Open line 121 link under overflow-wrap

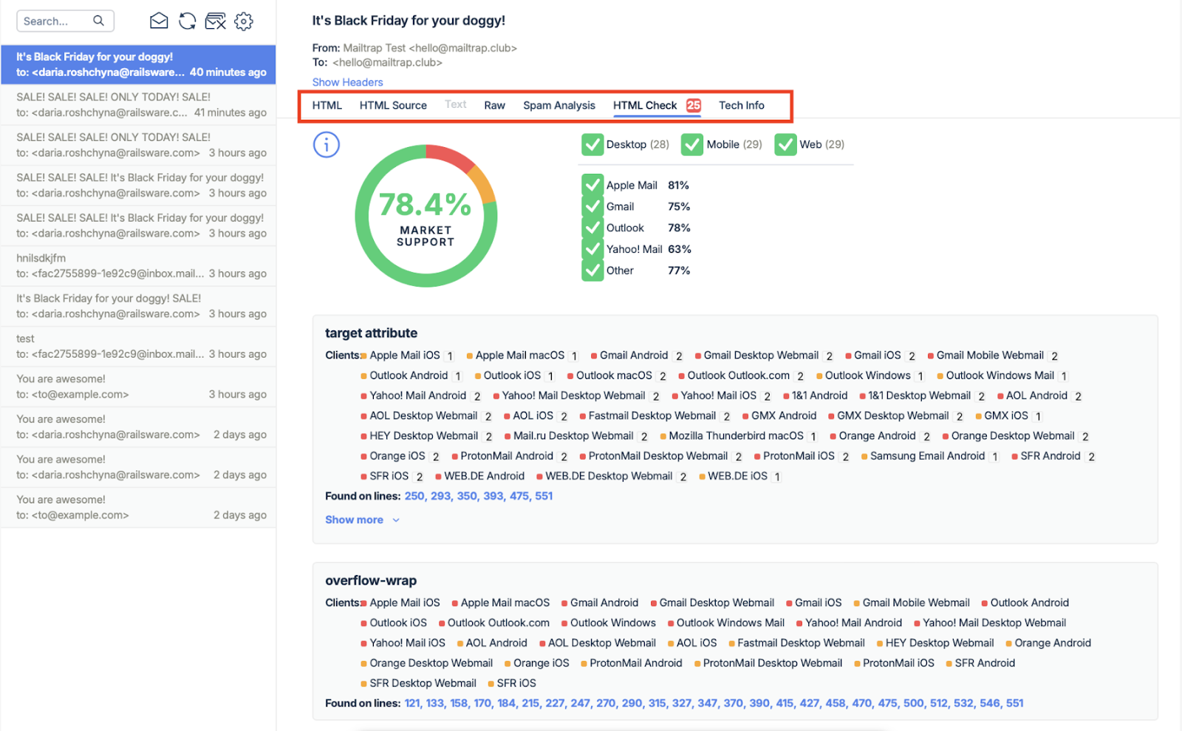(412, 704)
